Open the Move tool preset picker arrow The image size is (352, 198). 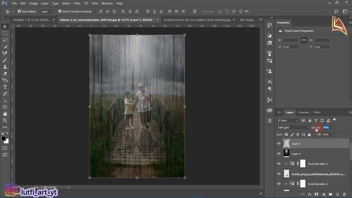tap(13, 12)
